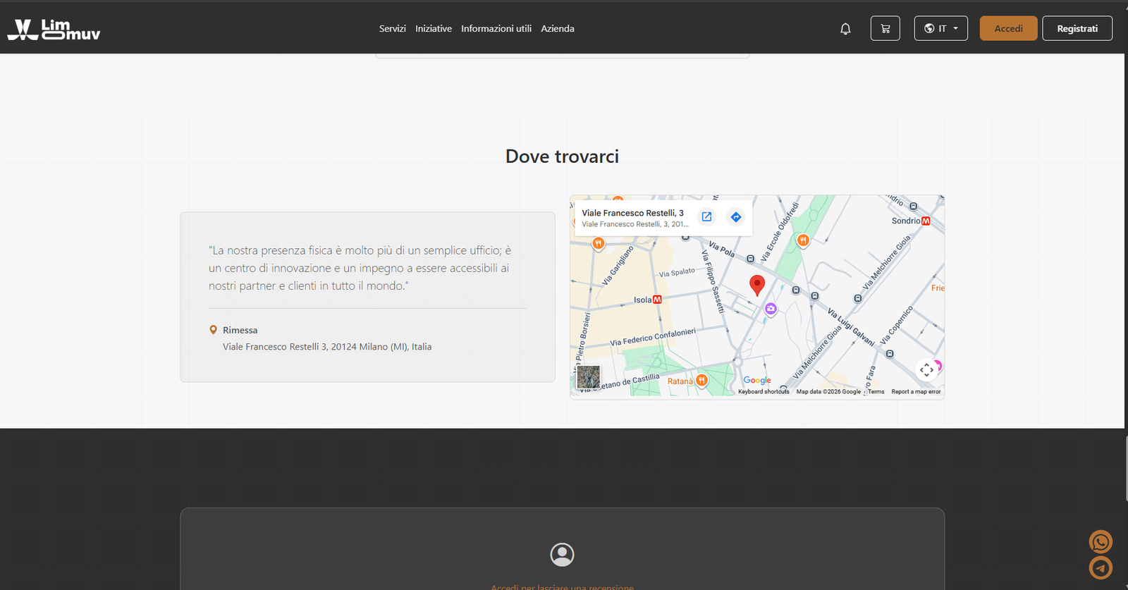Viewport: 1128px width, 590px height.
Task: Open larger map from address card
Action: coord(706,217)
